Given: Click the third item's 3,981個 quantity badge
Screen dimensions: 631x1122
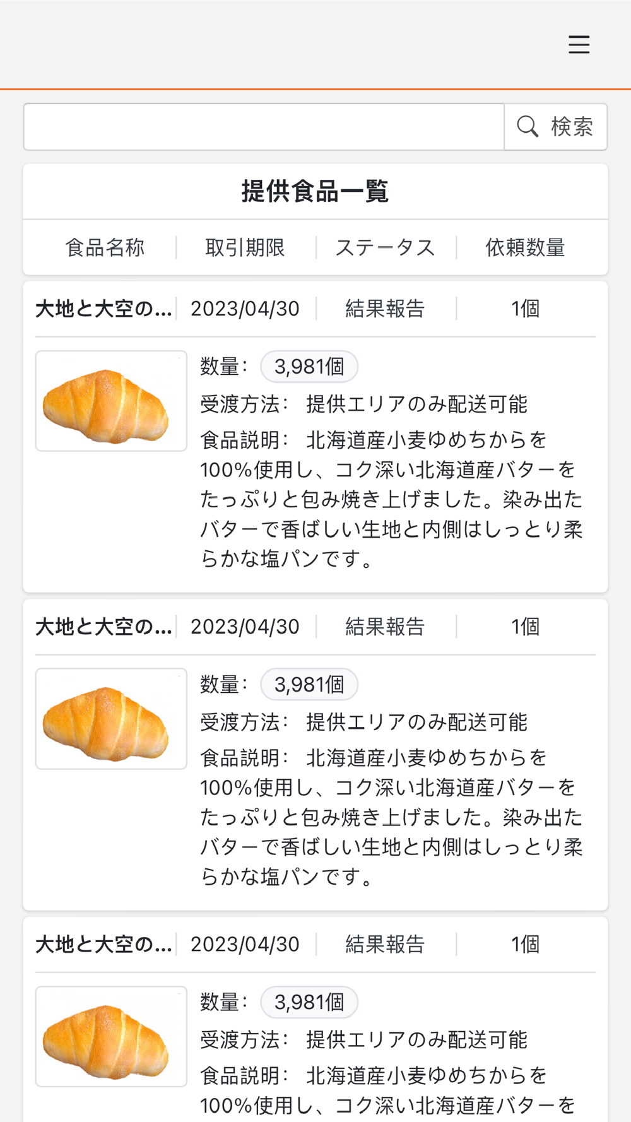Looking at the screenshot, I should [x=309, y=1002].
